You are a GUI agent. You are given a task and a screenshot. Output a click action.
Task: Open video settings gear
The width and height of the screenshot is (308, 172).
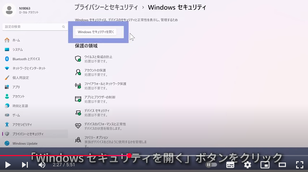click(x=248, y=165)
